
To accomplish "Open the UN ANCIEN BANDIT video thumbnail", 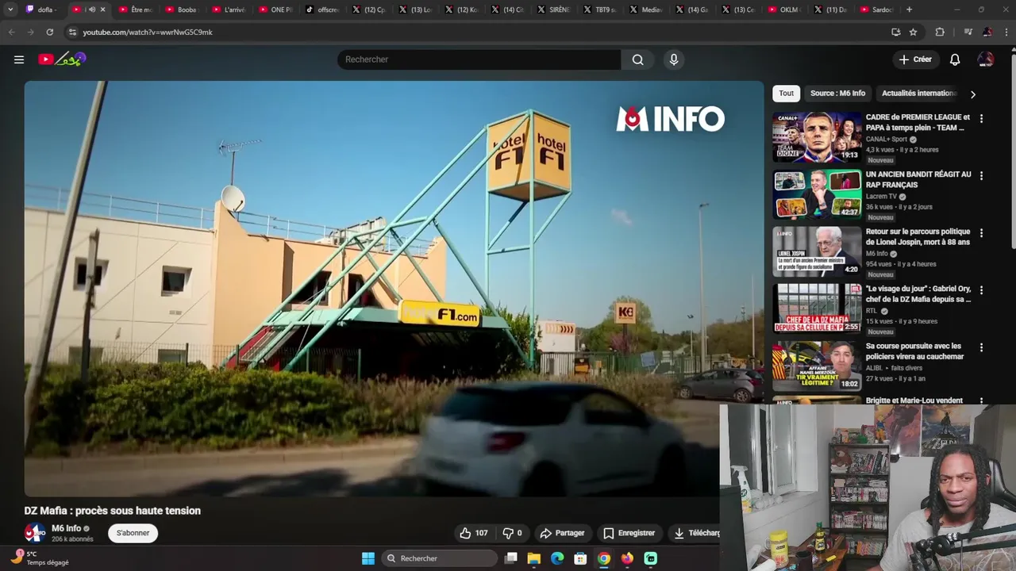I will pyautogui.click(x=817, y=194).
